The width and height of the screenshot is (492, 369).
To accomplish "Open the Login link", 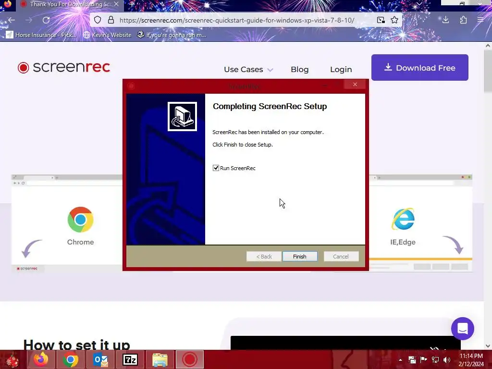I will [x=341, y=69].
